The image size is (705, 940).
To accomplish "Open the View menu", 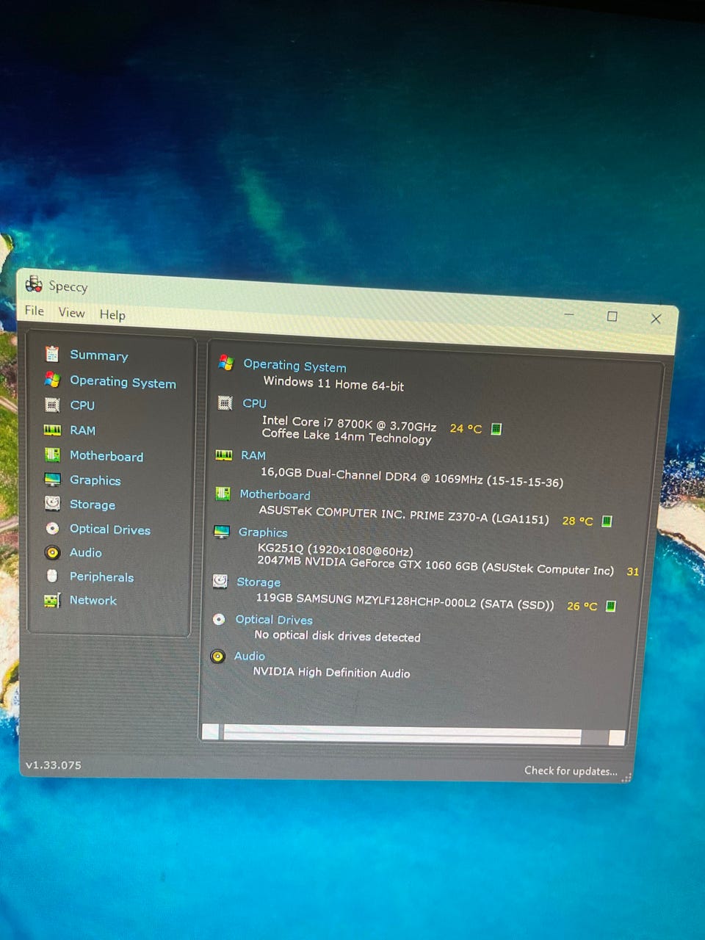I will 72,313.
